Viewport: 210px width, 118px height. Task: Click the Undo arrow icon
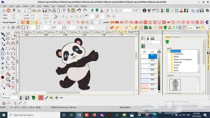79,10
